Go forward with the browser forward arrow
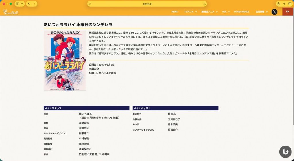The width and height of the screenshot is (294, 161). (x=34, y=4)
